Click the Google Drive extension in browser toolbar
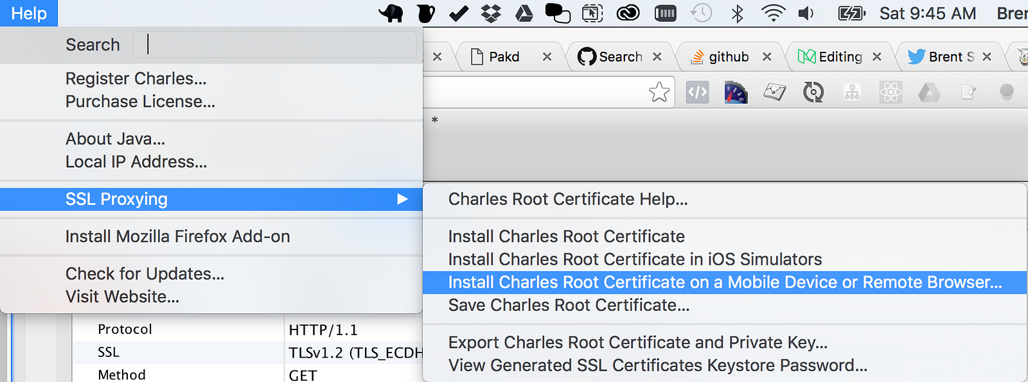The width and height of the screenshot is (1028, 382). pyautogui.click(x=929, y=93)
